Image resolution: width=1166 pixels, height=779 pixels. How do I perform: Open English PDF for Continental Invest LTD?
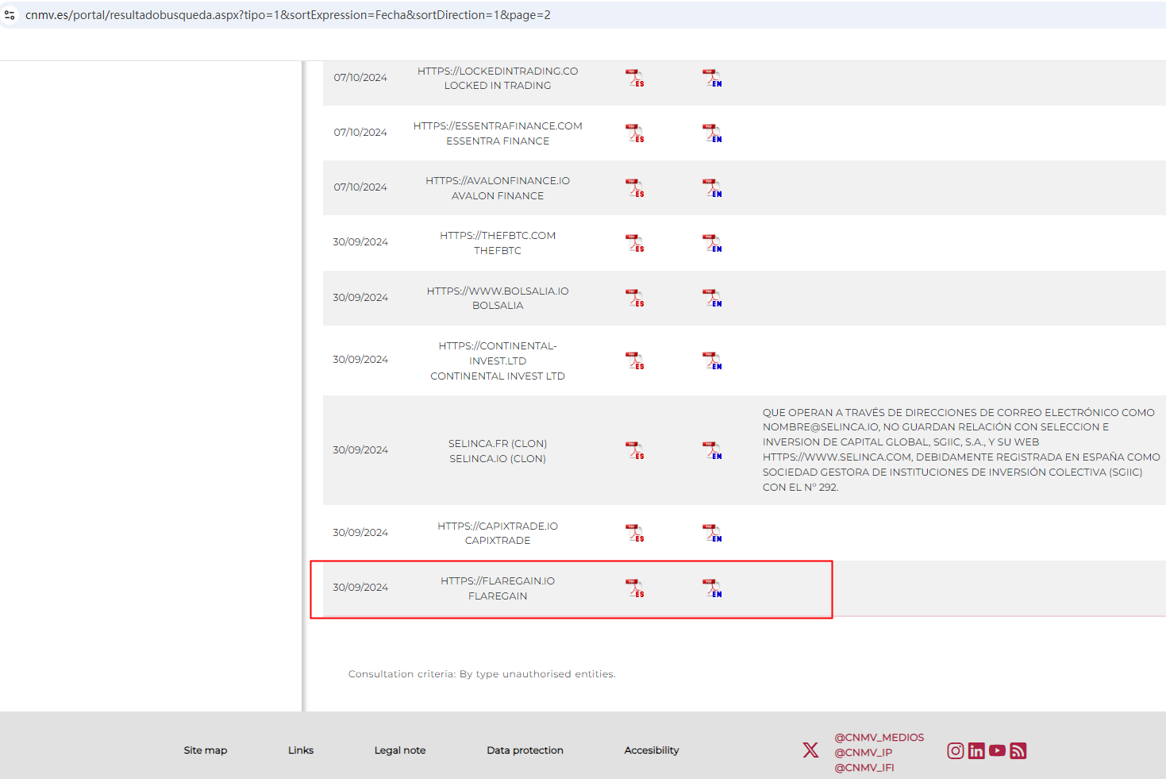(x=712, y=361)
